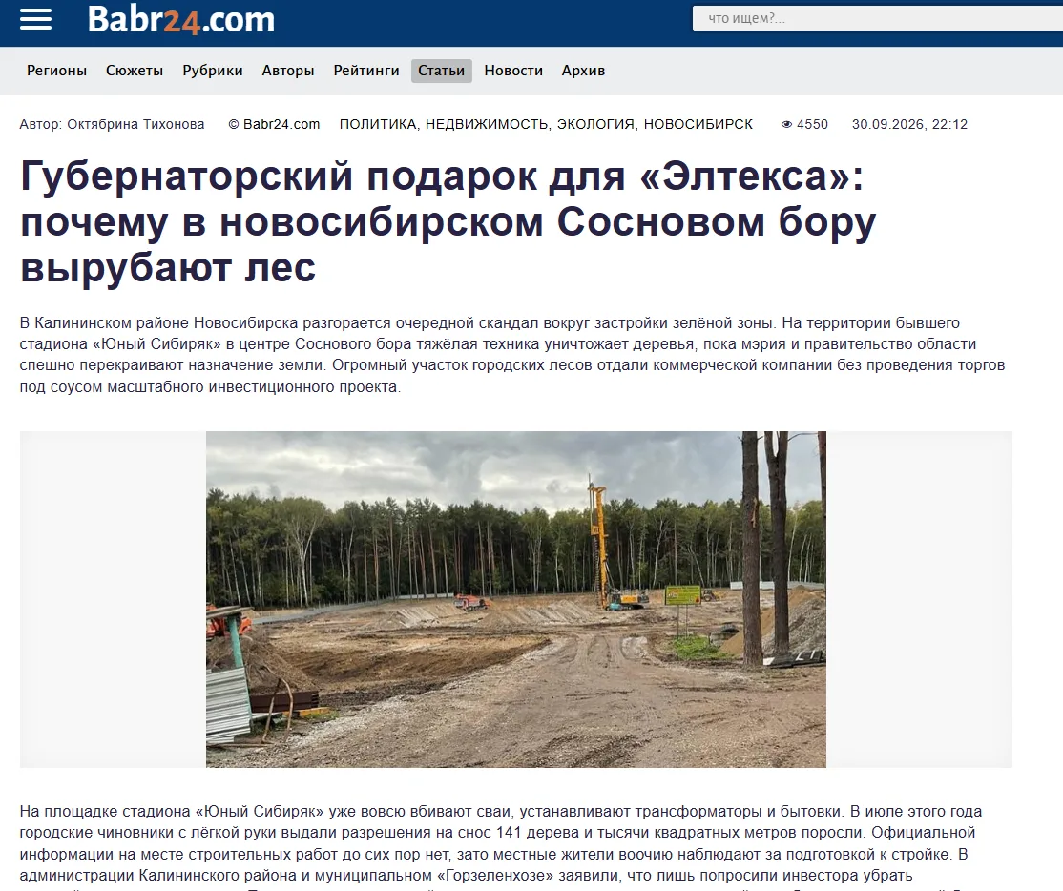The height and width of the screenshot is (891, 1063).
Task: Click author name Октябрина Тихонова
Action: (135, 124)
